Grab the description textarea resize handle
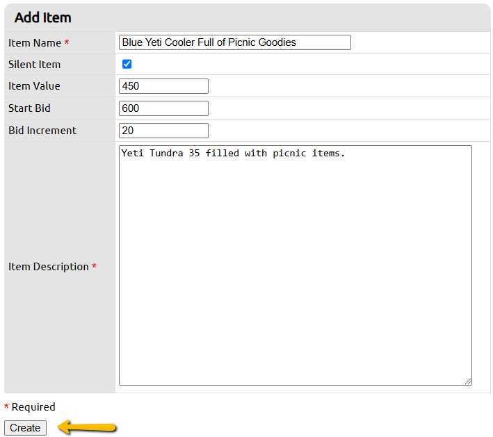The width and height of the screenshot is (493, 437). pyautogui.click(x=468, y=381)
